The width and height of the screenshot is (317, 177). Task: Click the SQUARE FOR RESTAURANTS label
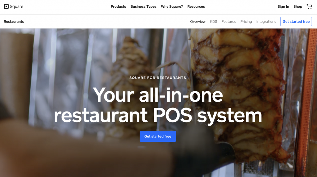(158, 78)
